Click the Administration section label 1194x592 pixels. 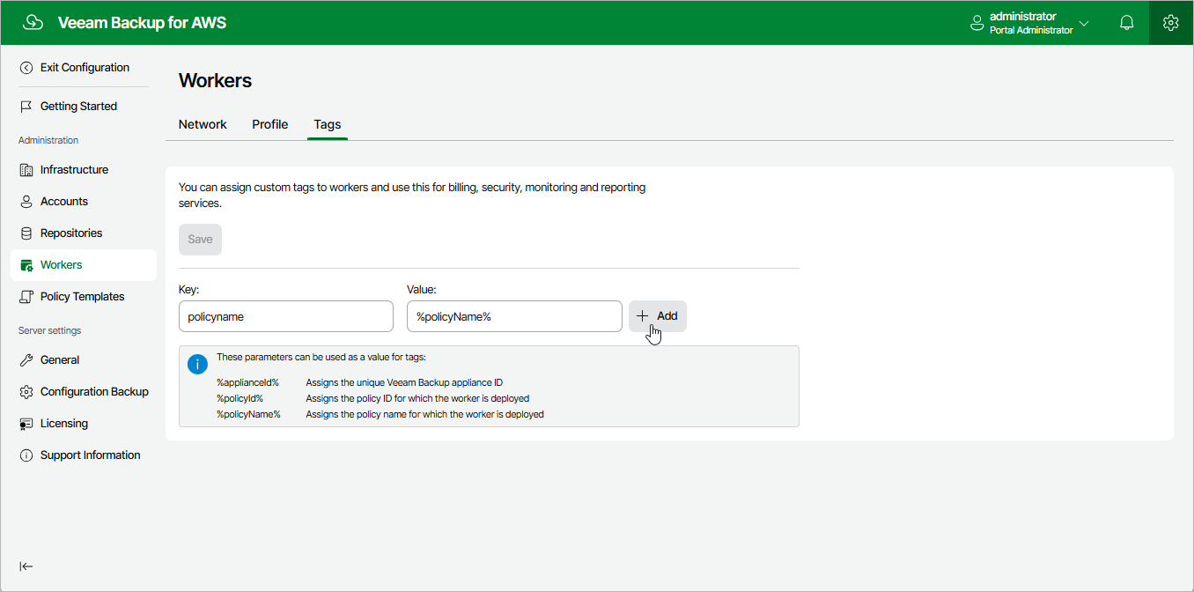(48, 140)
